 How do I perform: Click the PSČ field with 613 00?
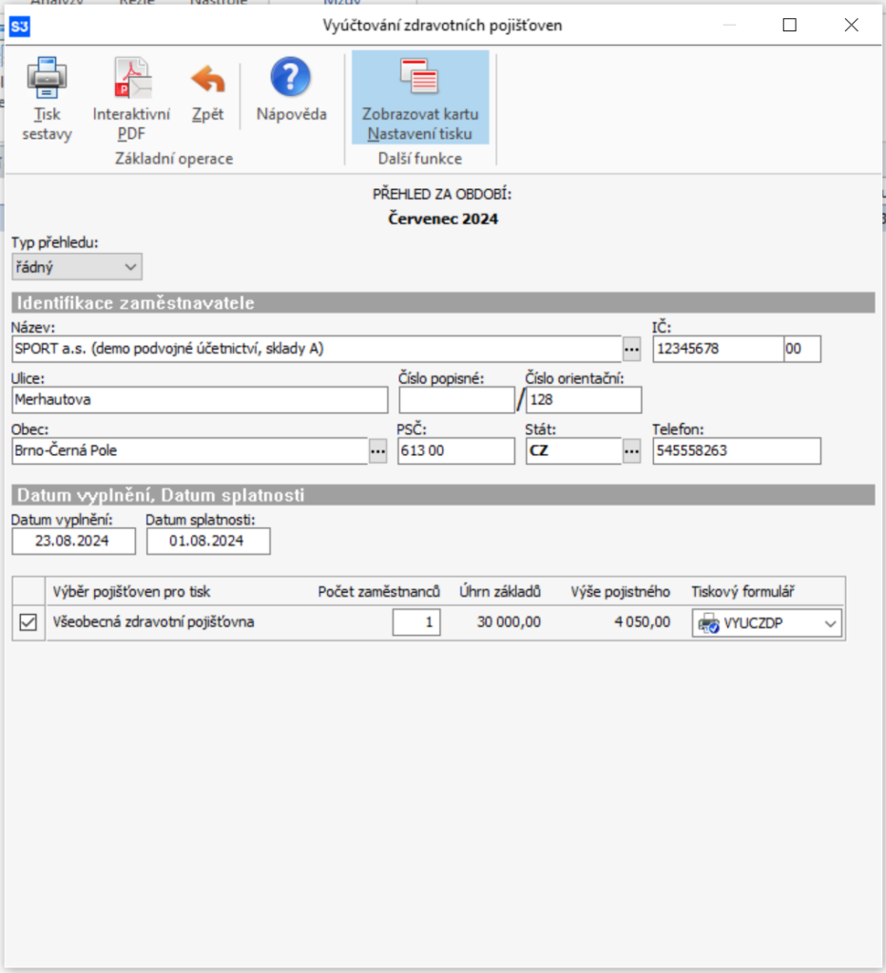pos(455,451)
